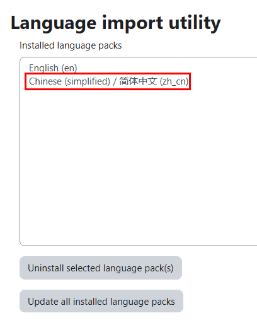Click Update all installed language packs
The height and width of the screenshot is (325, 257).
tap(101, 301)
